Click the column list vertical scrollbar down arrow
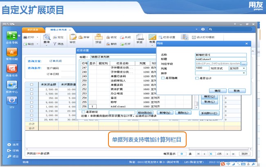 tap(196, 107)
